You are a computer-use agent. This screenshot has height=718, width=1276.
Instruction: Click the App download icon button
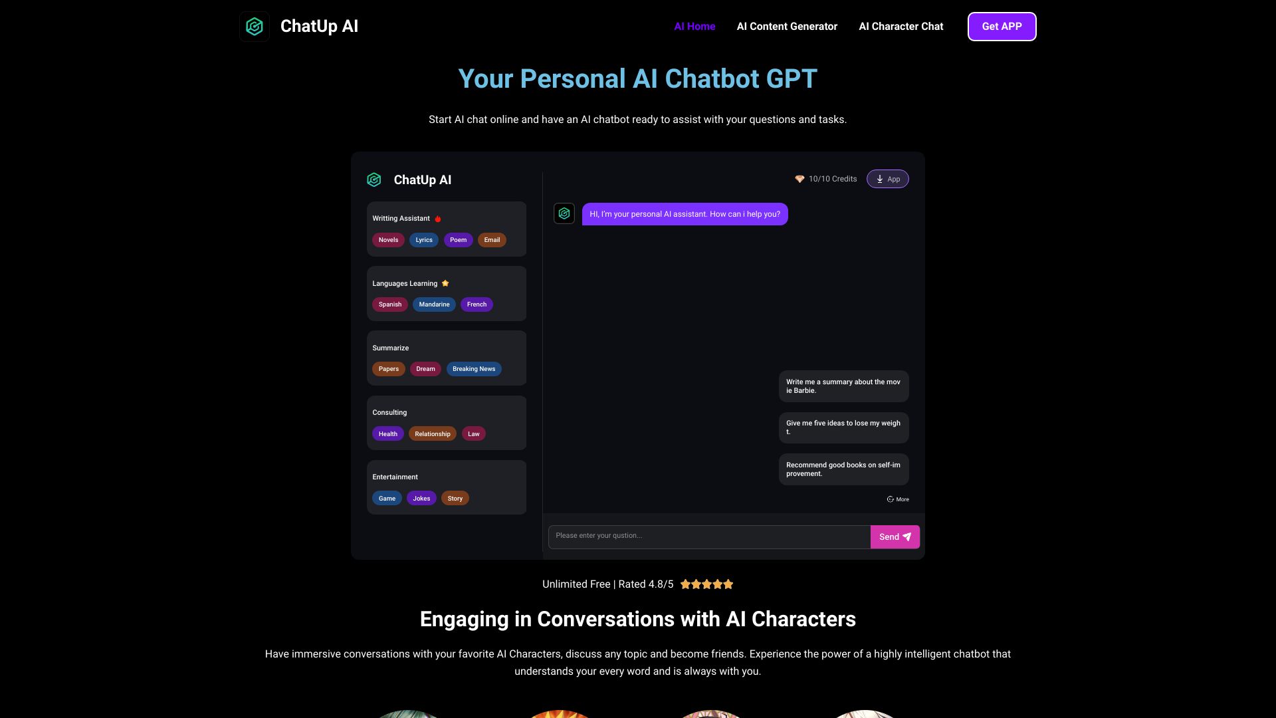tap(887, 179)
